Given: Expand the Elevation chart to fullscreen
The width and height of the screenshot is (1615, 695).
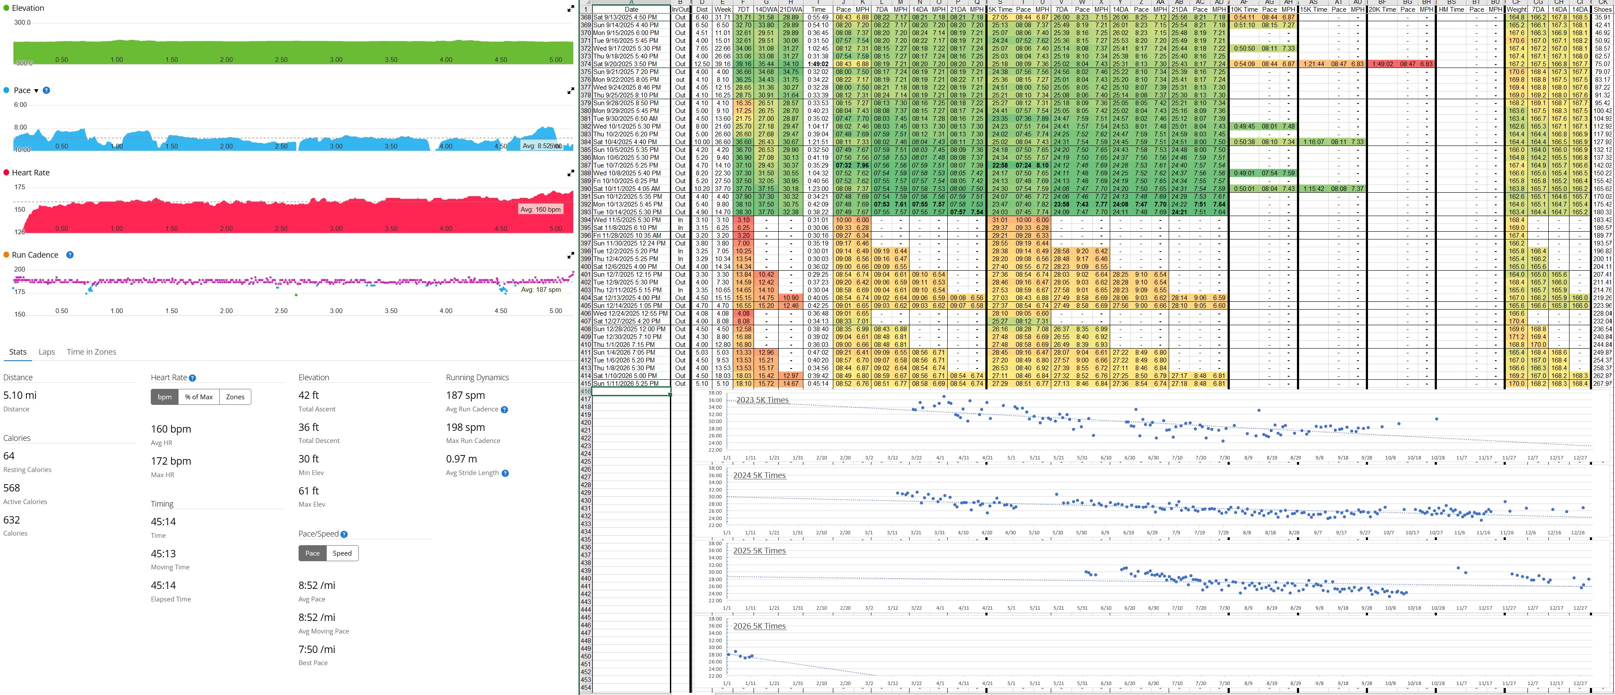Looking at the screenshot, I should 571,9.
